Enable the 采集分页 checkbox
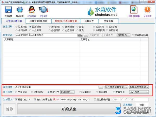This screenshot has width=156, height=117. (81, 92)
